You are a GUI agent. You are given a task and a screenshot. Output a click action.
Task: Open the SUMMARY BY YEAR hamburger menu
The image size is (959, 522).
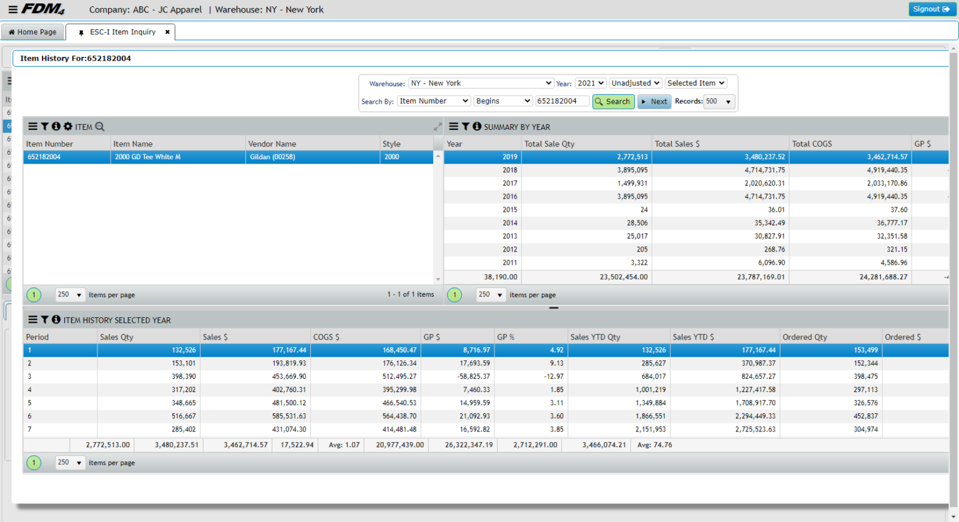(453, 126)
